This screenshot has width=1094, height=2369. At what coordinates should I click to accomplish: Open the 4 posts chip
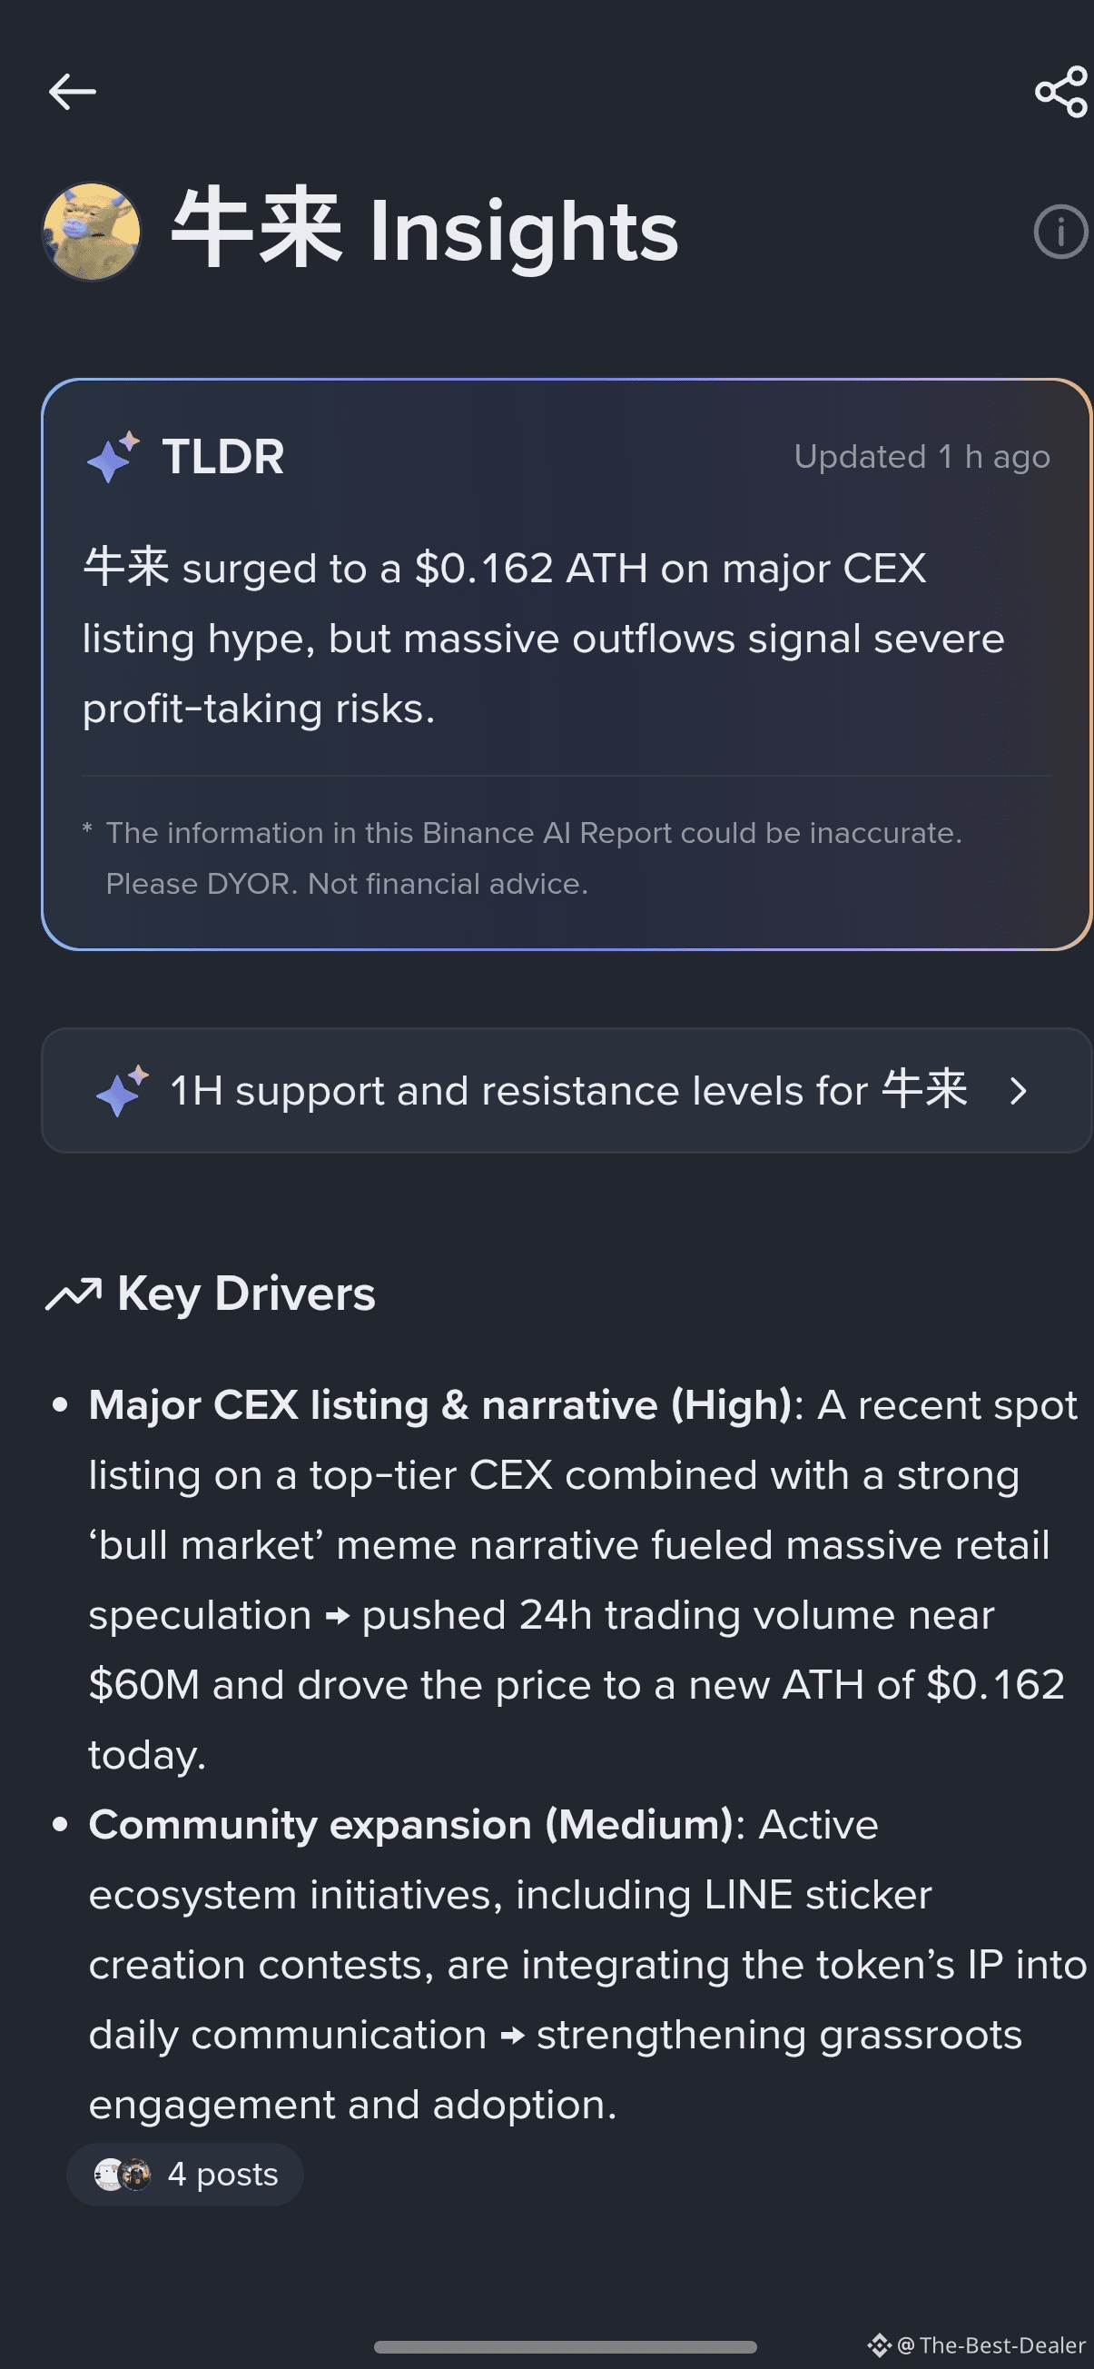pyautogui.click(x=185, y=2174)
